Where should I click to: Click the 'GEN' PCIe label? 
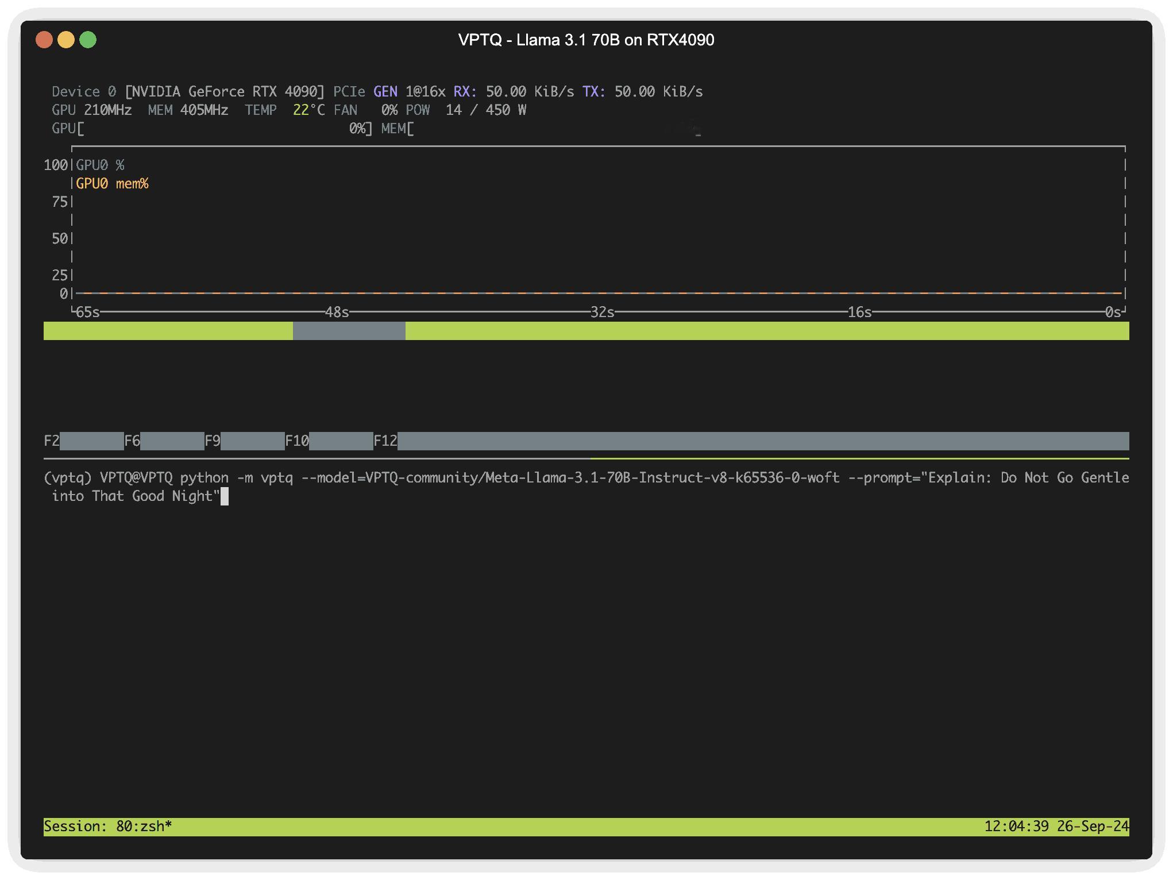[385, 92]
